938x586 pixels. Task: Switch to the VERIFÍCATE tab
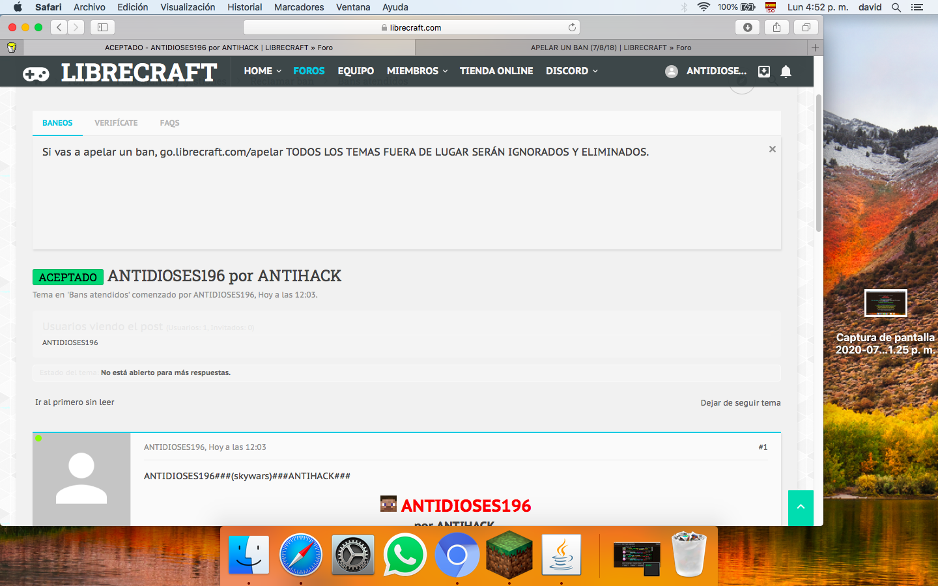116,123
